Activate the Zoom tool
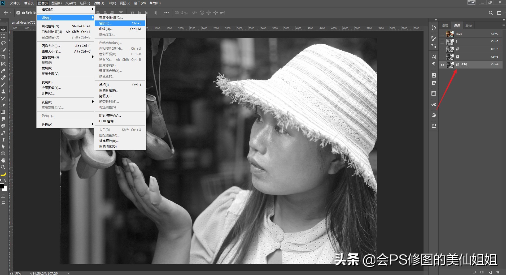Image resolution: width=506 pixels, height=275 pixels. coord(3,167)
